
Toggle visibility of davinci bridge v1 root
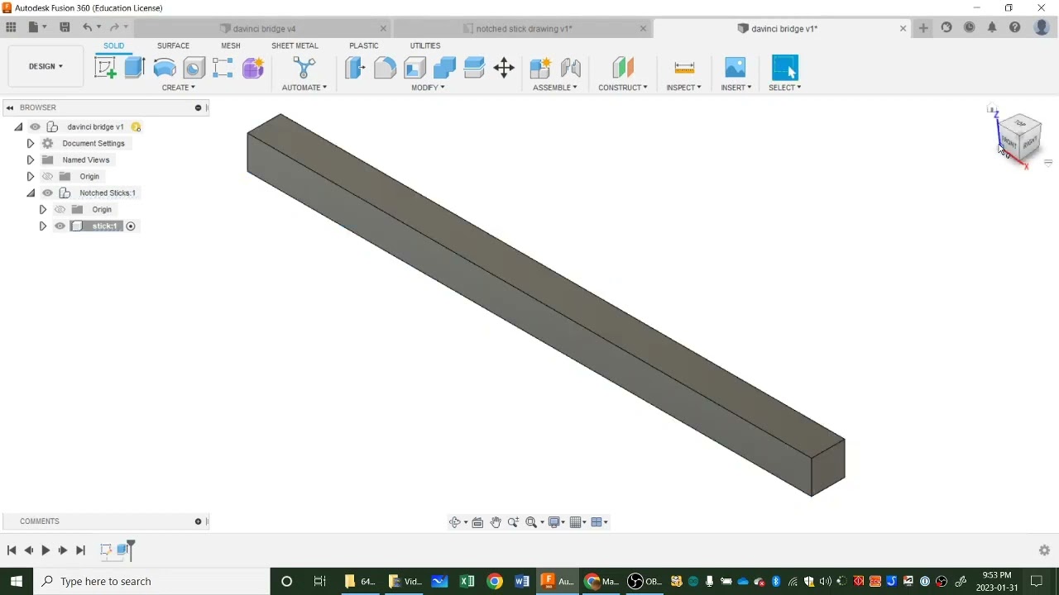click(35, 126)
